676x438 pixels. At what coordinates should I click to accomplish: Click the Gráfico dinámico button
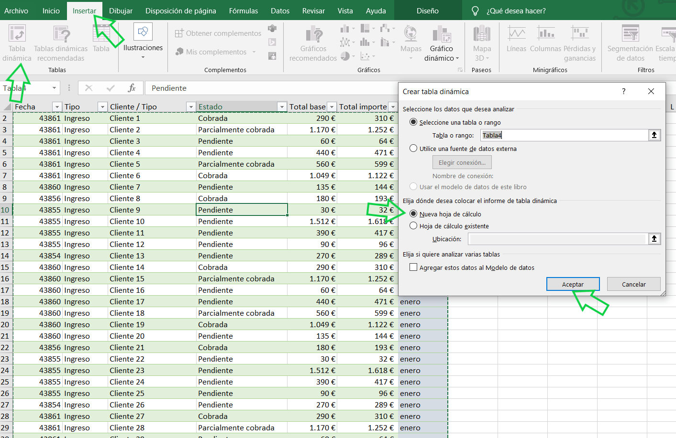pos(442,43)
